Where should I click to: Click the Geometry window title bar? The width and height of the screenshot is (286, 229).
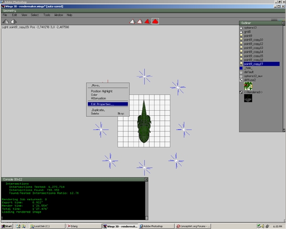pos(143,11)
